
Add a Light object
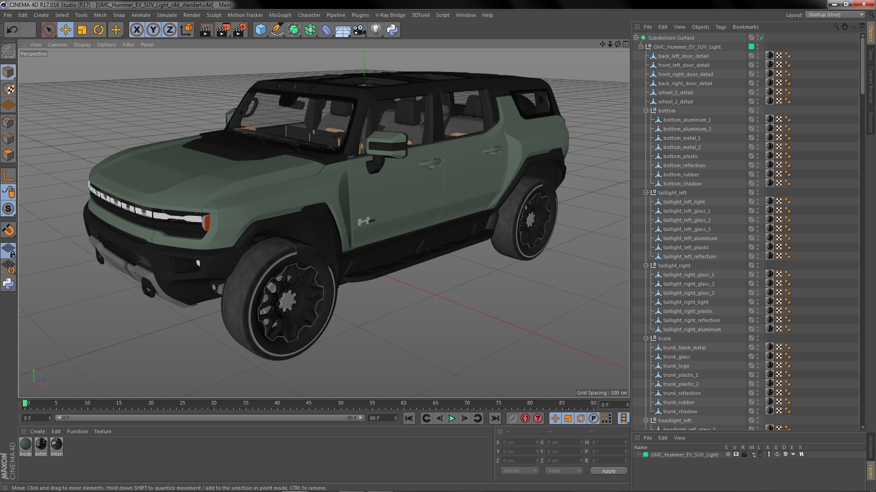(x=376, y=30)
